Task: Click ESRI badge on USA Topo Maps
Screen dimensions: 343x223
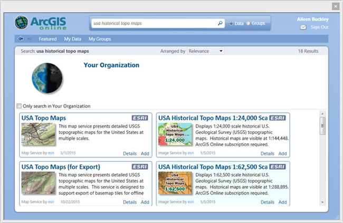Action: click(x=140, y=118)
